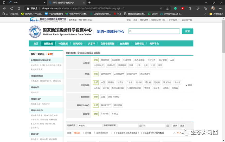Click the NSTI platform logo
Screen dimensions: 225x142
click(48, 20)
